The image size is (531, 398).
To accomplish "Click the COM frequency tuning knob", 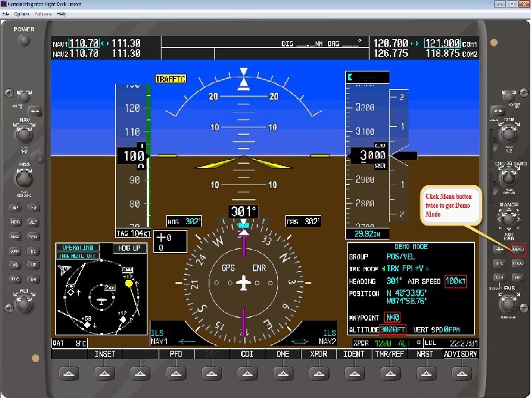I will (x=509, y=134).
